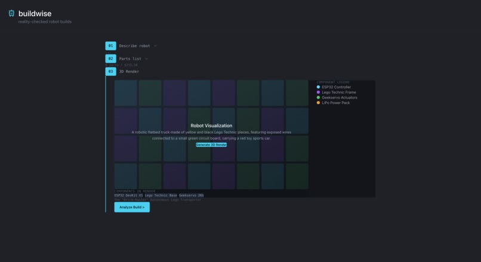Viewport: 481px width, 262px height.
Task: Select step badge 01
Action: coord(111,46)
